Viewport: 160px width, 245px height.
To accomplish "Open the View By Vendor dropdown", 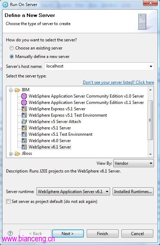I will click(133, 163).
